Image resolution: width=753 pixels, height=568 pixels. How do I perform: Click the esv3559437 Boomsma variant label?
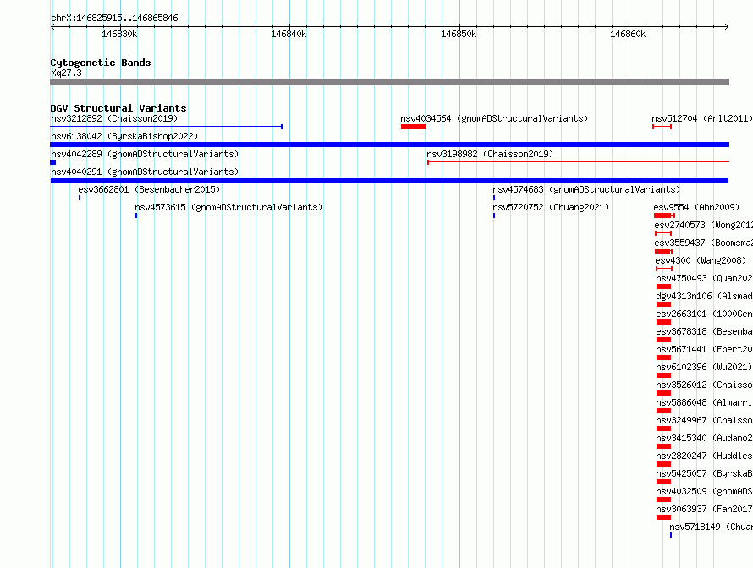point(704,243)
